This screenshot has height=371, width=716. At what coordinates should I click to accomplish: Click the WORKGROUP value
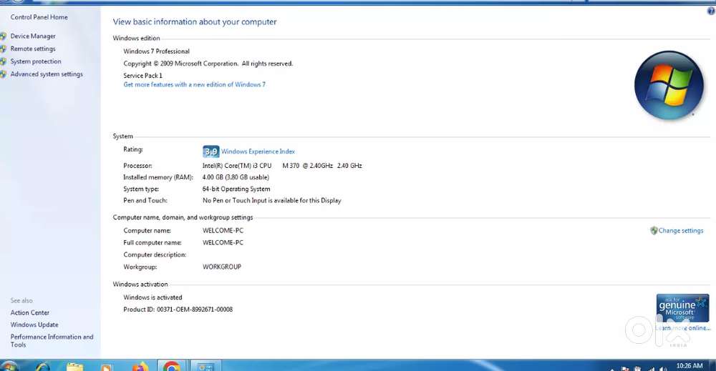coord(222,267)
